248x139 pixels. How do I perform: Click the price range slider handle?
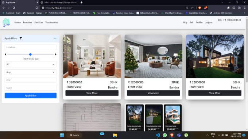pos(30,54)
